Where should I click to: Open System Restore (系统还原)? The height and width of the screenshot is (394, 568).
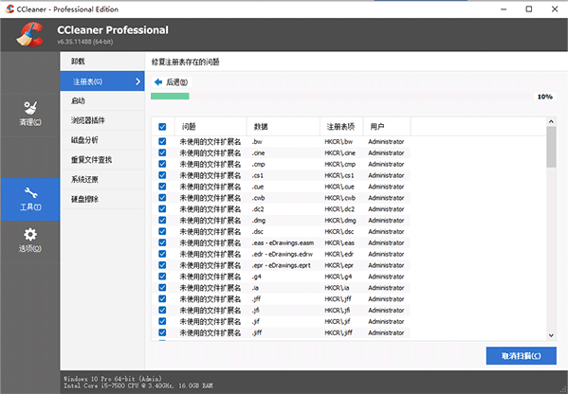click(102, 179)
